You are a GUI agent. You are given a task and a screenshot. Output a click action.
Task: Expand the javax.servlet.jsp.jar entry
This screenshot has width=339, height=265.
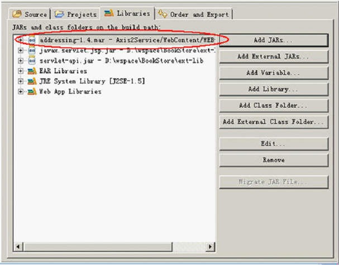(x=21, y=50)
